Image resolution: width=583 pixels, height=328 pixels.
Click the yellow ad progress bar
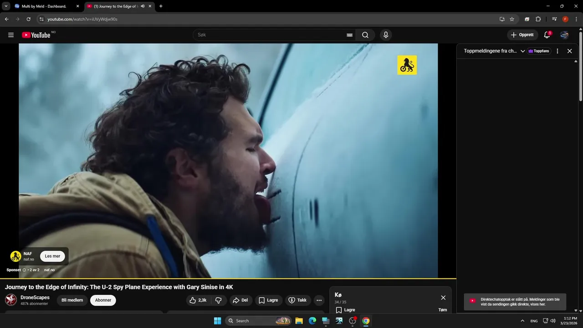(228, 278)
